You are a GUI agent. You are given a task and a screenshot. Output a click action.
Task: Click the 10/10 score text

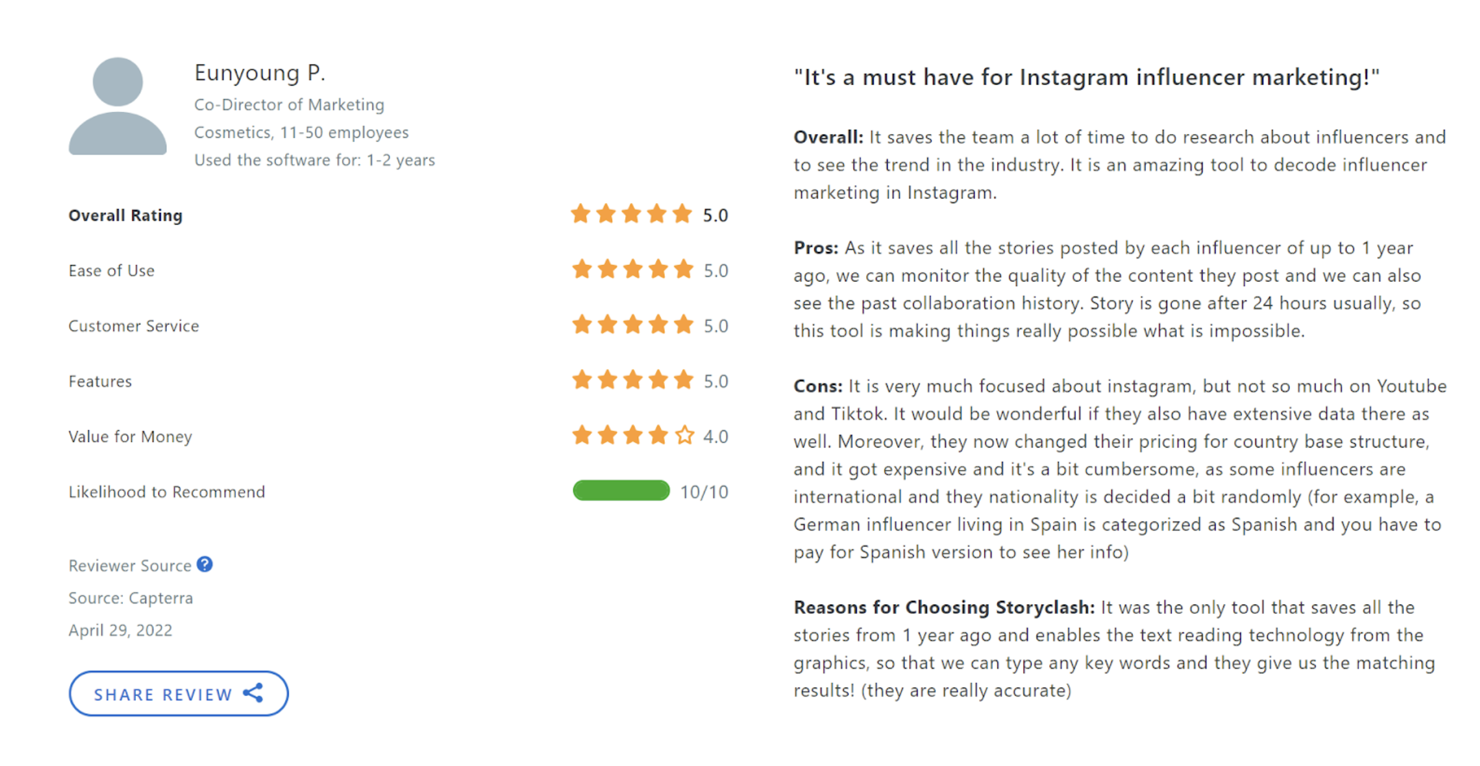pyautogui.click(x=704, y=491)
